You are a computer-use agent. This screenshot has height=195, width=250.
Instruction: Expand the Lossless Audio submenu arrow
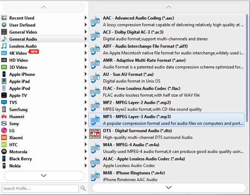(85, 46)
